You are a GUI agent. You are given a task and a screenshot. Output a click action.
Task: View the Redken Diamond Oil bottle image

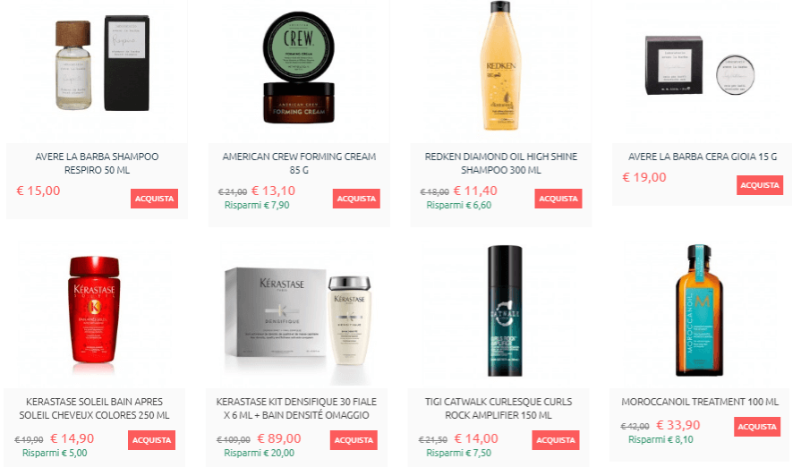(501, 65)
